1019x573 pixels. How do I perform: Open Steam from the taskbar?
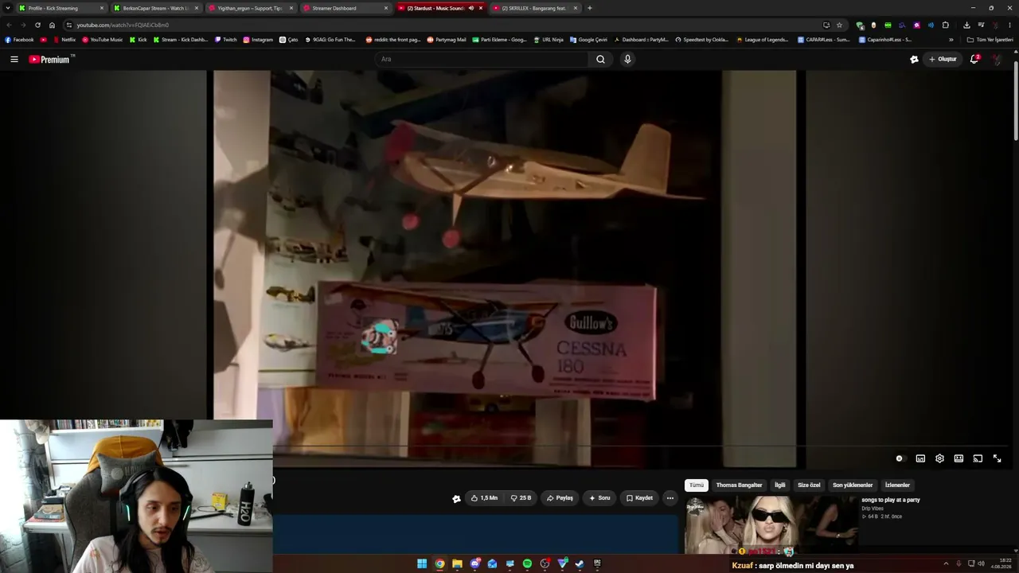point(580,563)
